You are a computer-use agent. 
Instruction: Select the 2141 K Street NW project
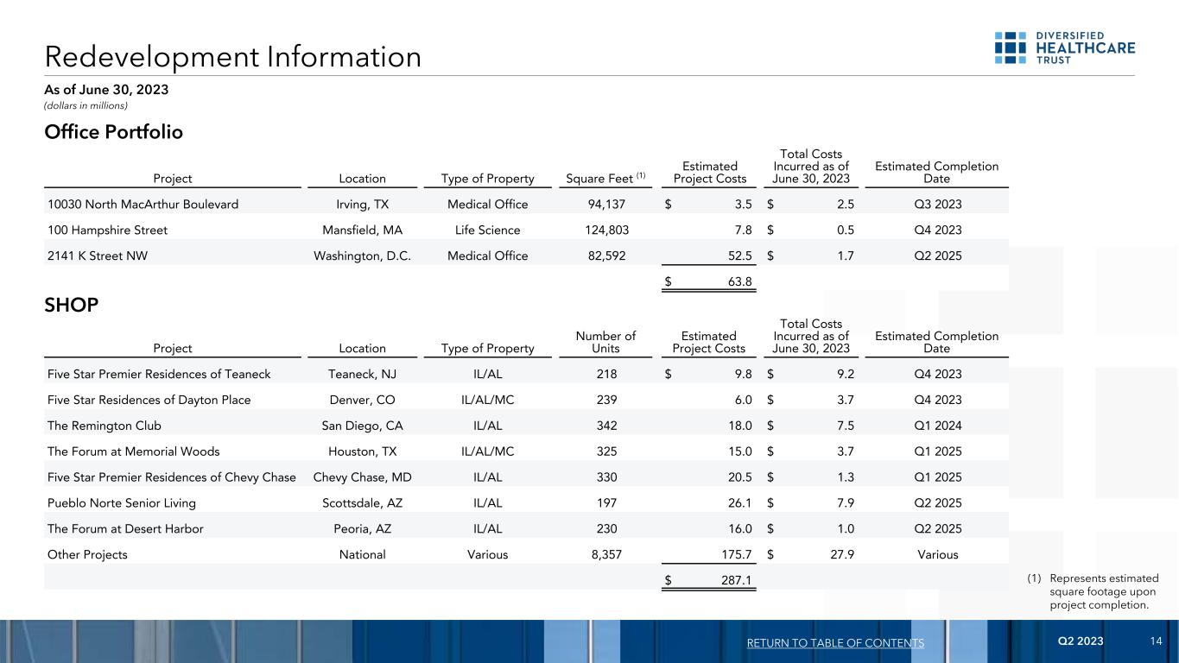tap(98, 256)
